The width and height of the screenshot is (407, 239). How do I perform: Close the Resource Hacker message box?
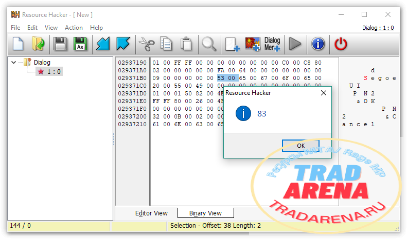coord(324,93)
